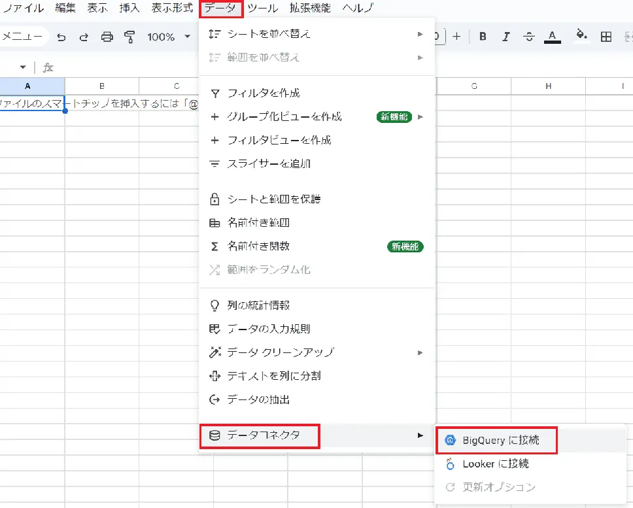Choose 名前付き関数
This screenshot has width=633, height=508.
(x=316, y=246)
